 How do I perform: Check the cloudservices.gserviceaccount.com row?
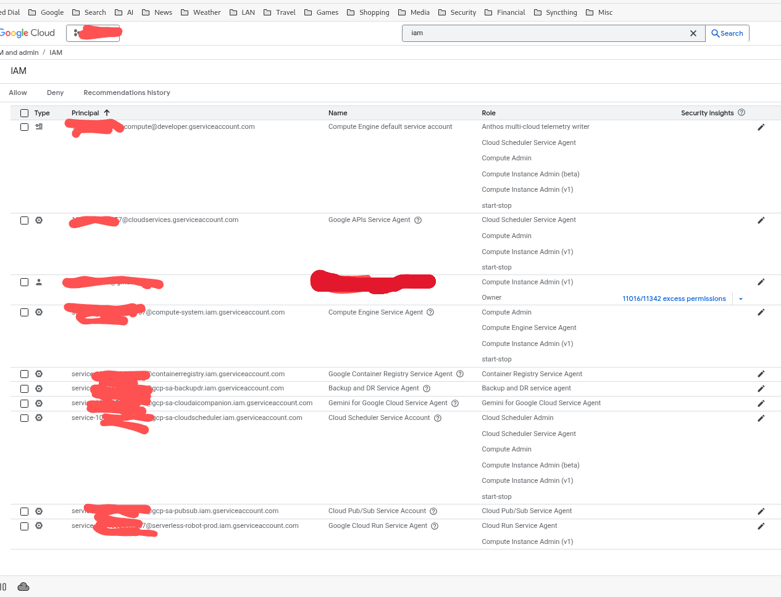click(x=24, y=220)
